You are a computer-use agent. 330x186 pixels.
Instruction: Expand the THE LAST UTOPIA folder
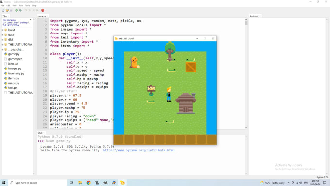[x=3, y=45]
